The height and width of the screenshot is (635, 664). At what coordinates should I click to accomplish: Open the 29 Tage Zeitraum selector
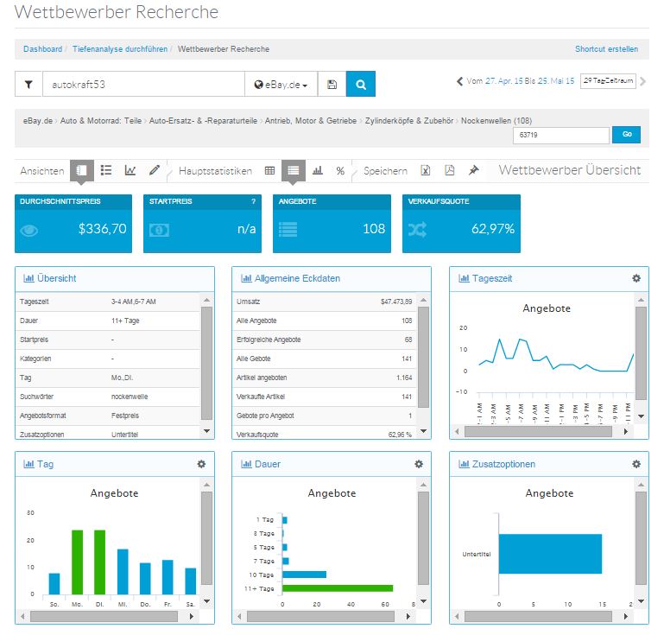608,81
